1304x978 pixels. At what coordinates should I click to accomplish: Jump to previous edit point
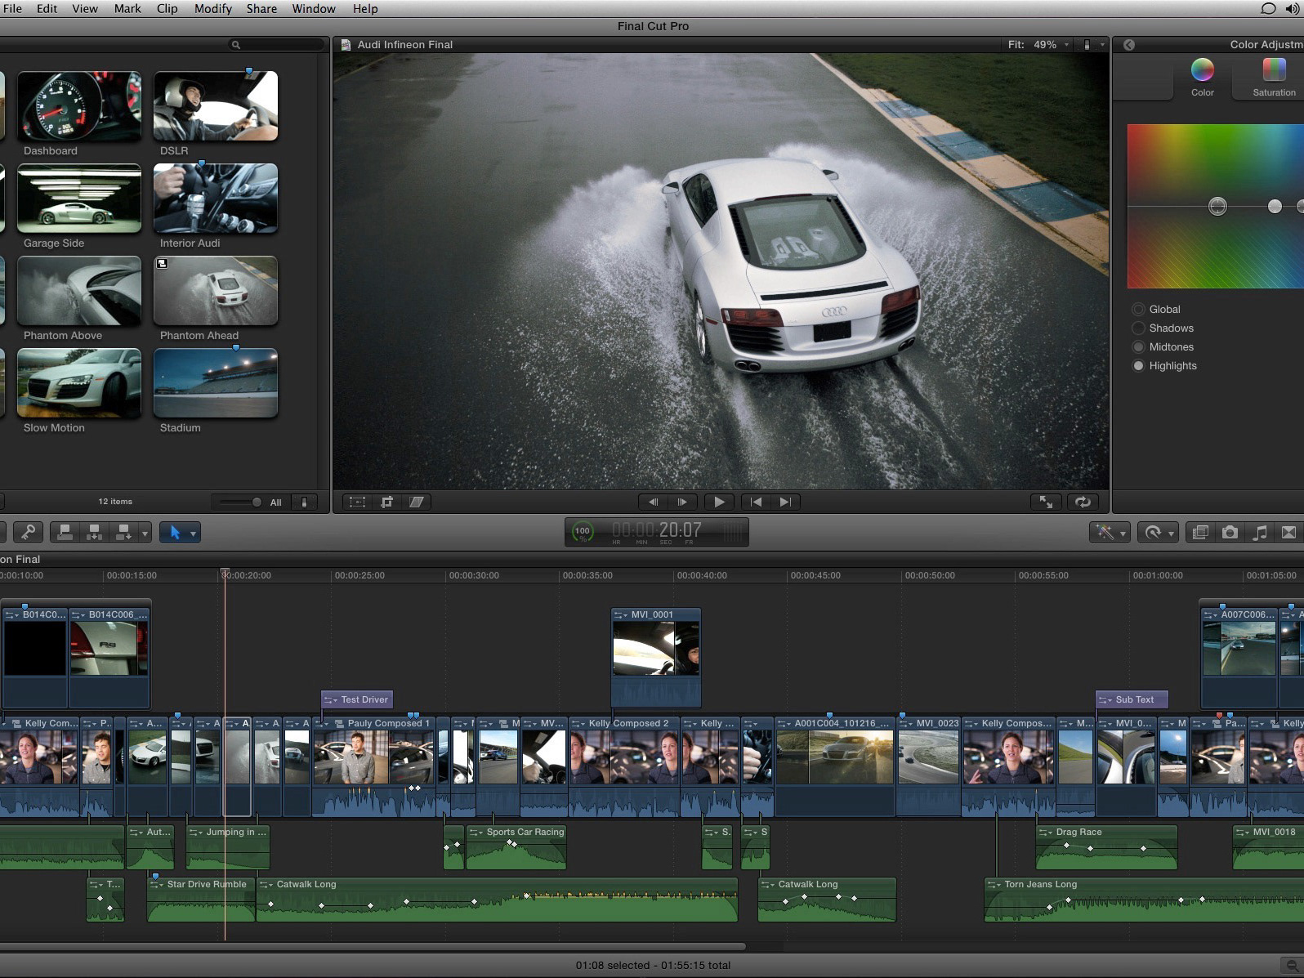click(756, 502)
